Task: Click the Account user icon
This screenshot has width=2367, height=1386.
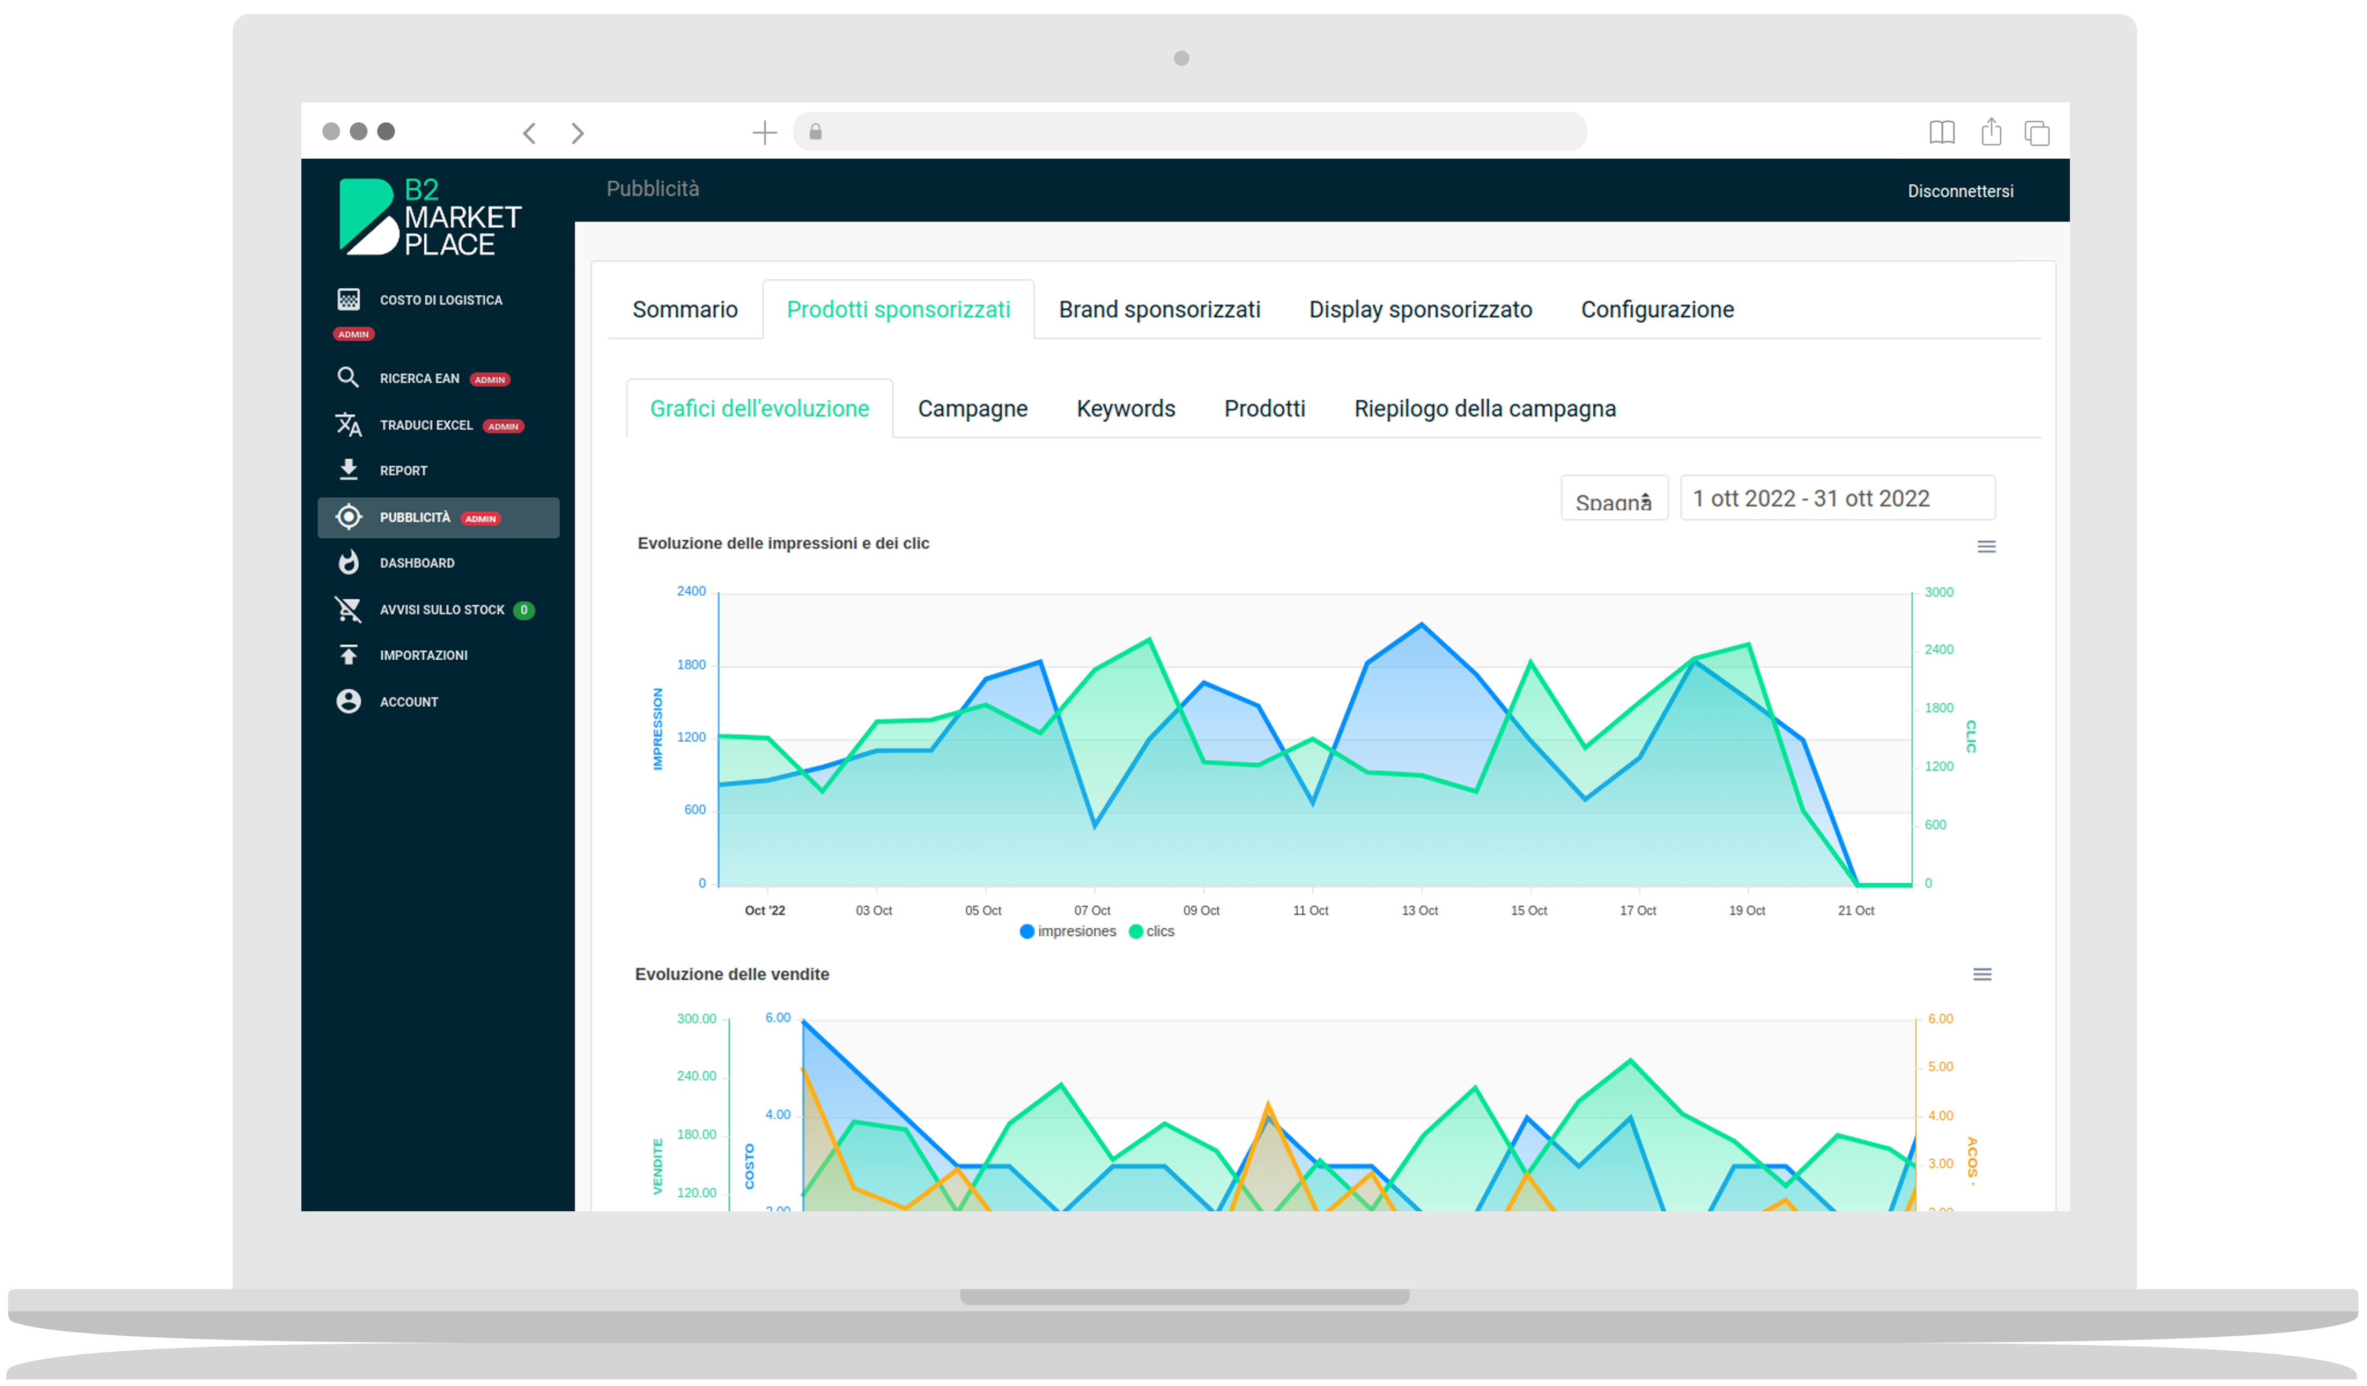Action: pos(349,702)
